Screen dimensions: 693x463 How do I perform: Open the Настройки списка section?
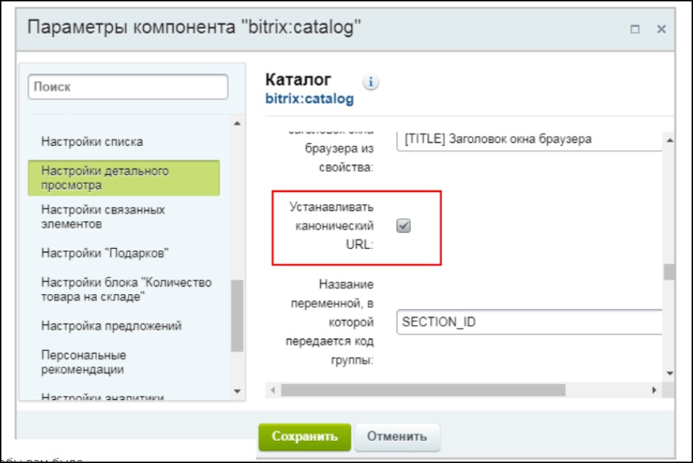click(x=92, y=142)
